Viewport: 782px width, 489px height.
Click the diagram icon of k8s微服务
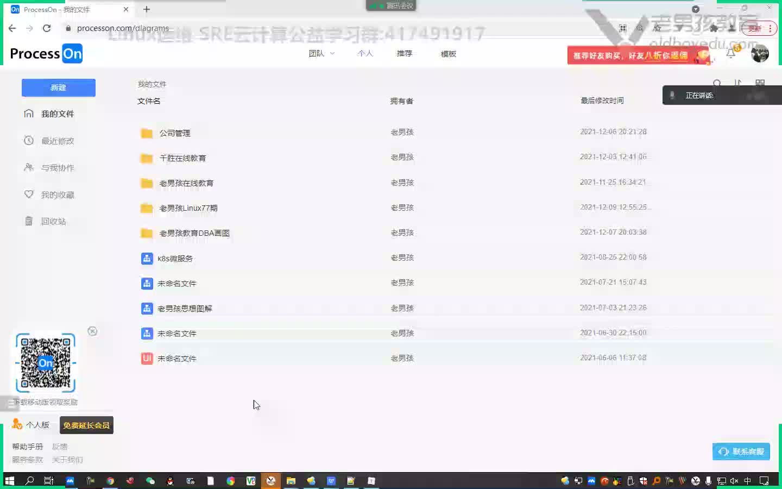point(147,258)
